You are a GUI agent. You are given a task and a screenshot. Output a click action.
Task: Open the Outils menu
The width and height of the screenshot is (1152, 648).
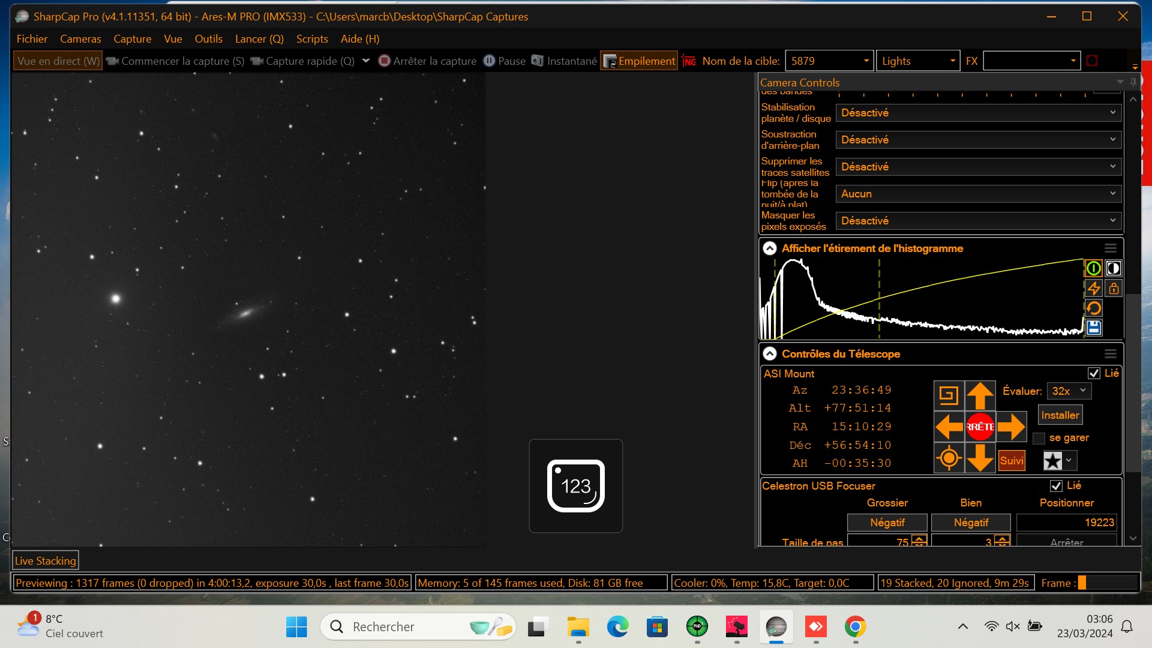point(208,39)
